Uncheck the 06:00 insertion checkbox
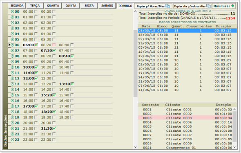This screenshot has height=153, width=241. pos(36,45)
